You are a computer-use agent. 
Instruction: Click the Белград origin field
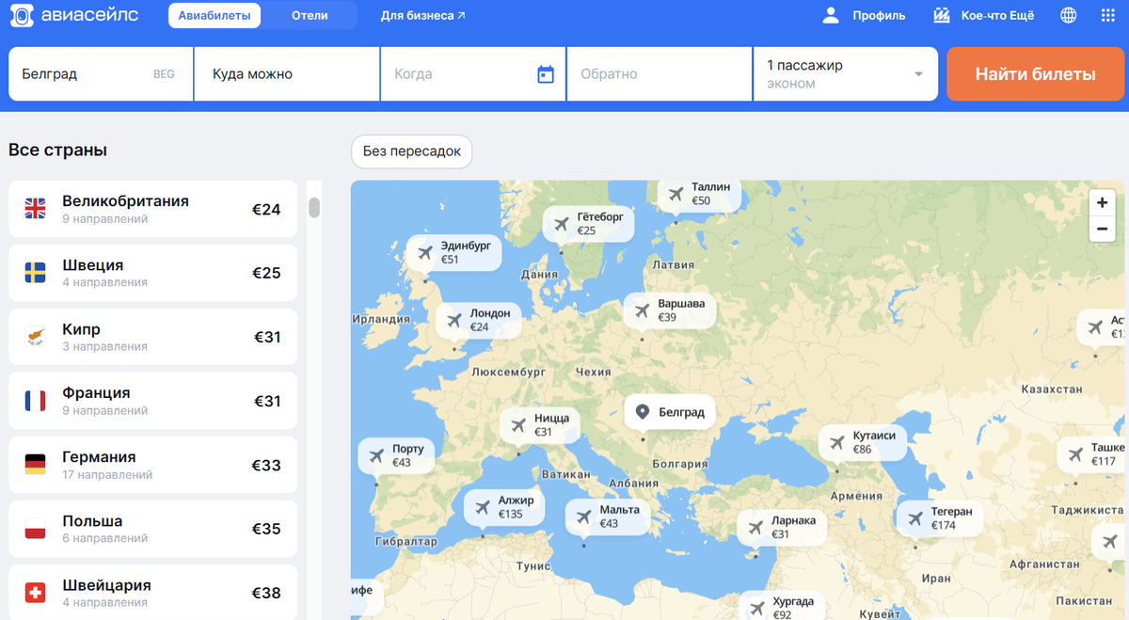(101, 74)
